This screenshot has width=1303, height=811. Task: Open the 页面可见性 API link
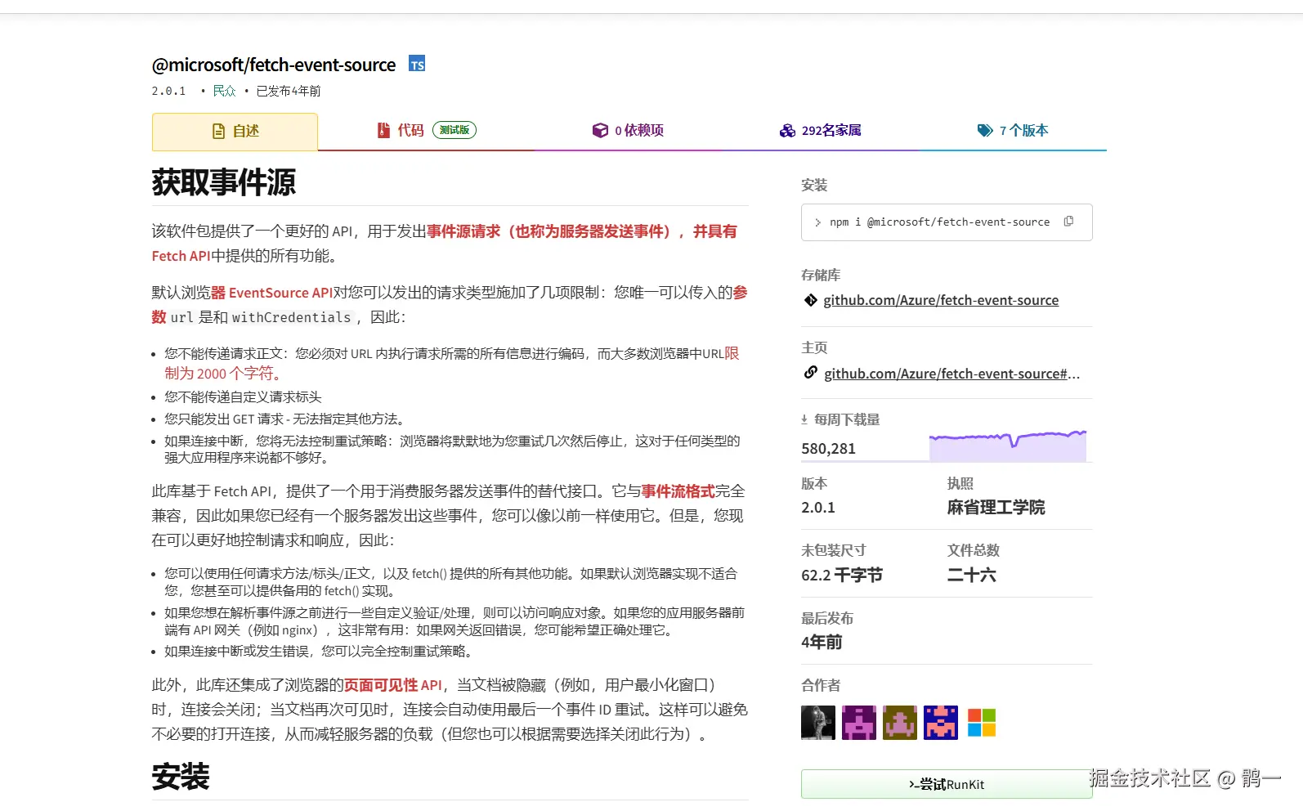pos(392,685)
